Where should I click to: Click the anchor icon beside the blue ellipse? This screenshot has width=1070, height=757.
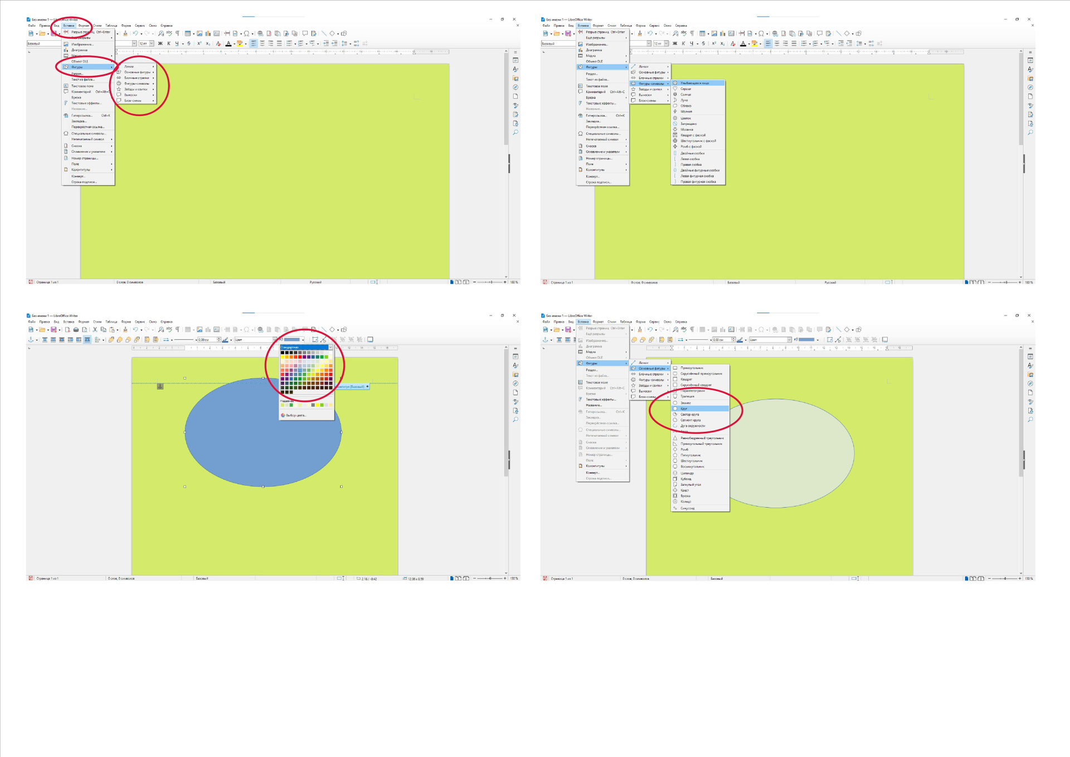[x=160, y=386]
